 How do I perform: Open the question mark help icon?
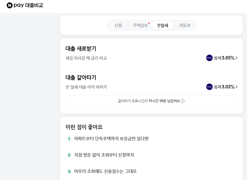[183, 101]
